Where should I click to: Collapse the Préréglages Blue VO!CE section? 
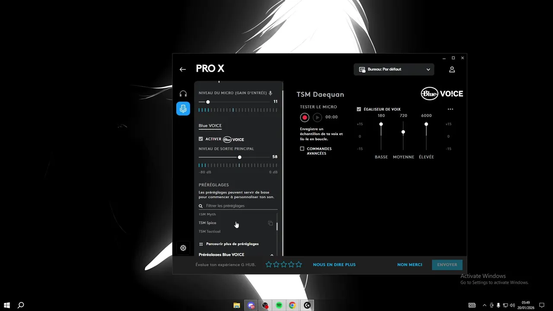click(x=272, y=255)
